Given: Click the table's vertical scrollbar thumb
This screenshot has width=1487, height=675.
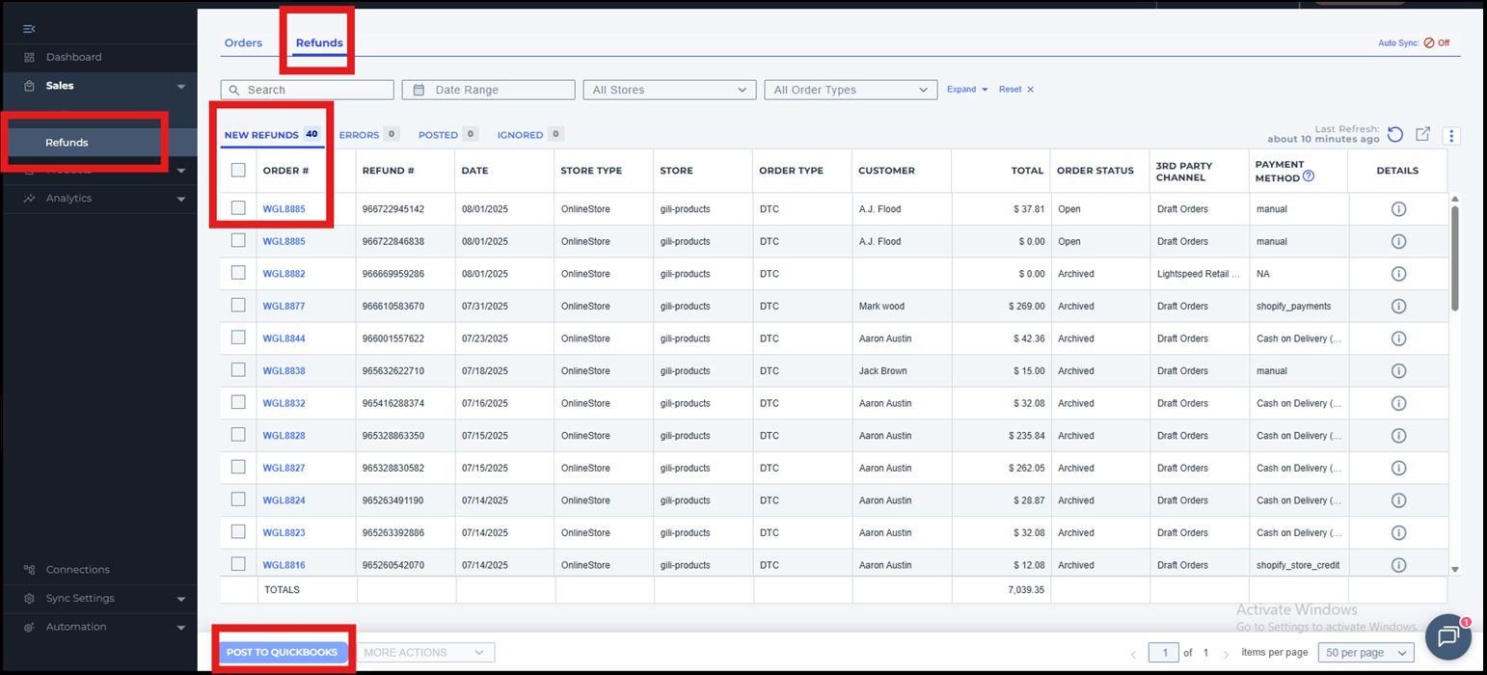Looking at the screenshot, I should [1454, 256].
